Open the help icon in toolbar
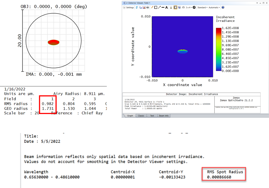269x188 pixels. 223,8
